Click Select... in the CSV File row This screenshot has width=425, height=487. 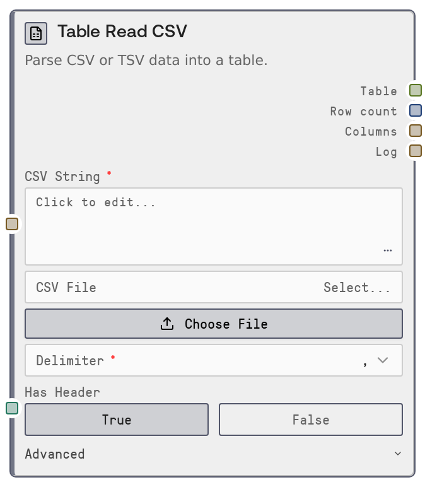357,287
